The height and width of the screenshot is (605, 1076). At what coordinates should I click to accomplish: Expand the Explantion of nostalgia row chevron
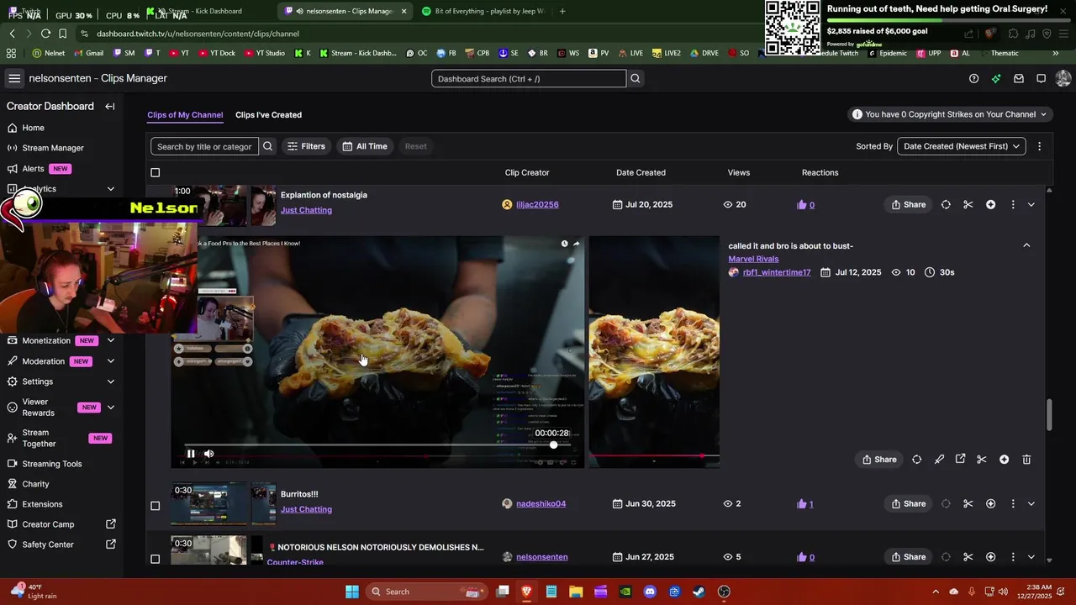[x=1031, y=204]
